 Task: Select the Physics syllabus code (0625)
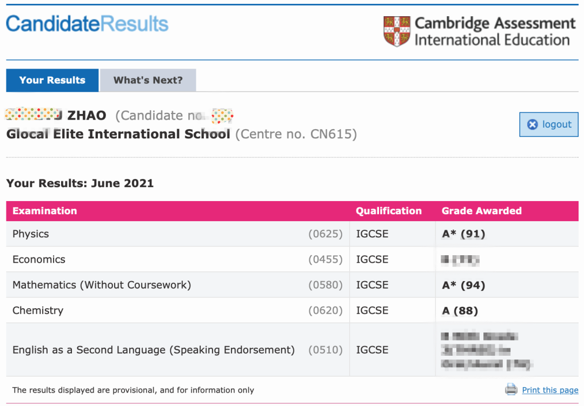tap(325, 234)
